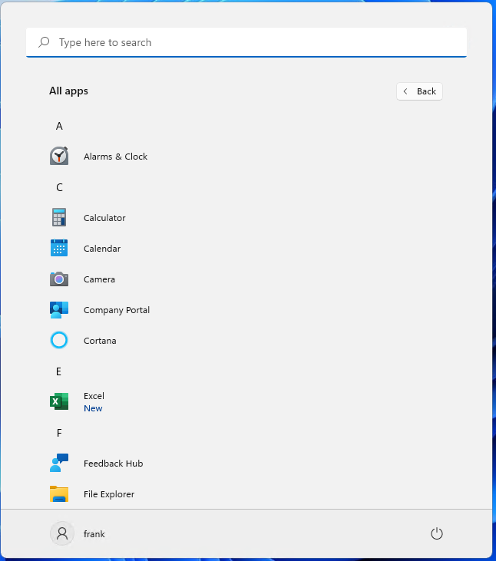Image resolution: width=496 pixels, height=561 pixels.
Task: Select the letter C group header
Action: [x=59, y=187]
